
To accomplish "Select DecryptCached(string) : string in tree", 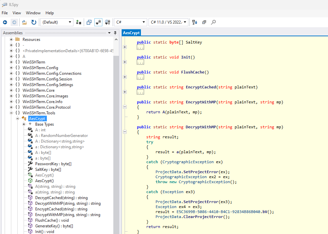I will coord(61,197).
